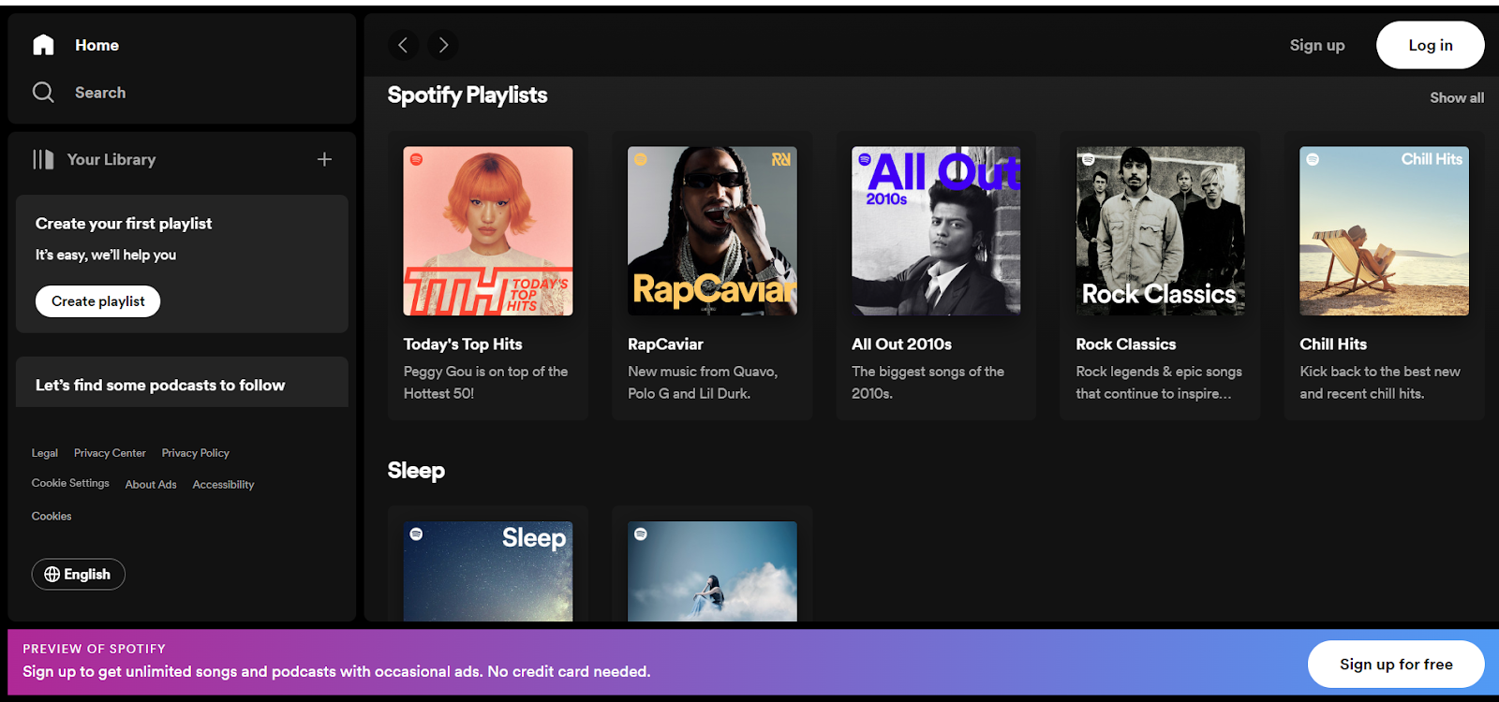This screenshot has height=702, width=1499.
Task: Open the Privacy Policy link
Action: [195, 453]
